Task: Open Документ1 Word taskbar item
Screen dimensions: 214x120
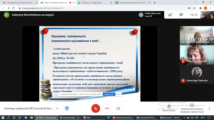Action: tap(170, 118)
